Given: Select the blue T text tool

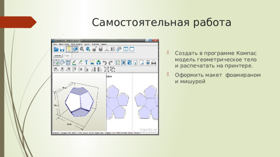Looking at the screenshot, I should (86, 63).
